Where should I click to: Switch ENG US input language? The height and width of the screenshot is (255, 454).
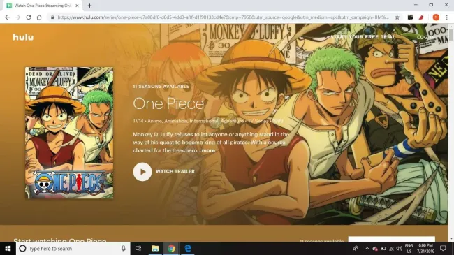(x=409, y=248)
